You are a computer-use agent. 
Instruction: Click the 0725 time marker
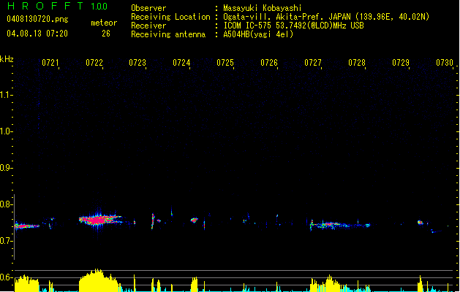pyautogui.click(x=225, y=63)
